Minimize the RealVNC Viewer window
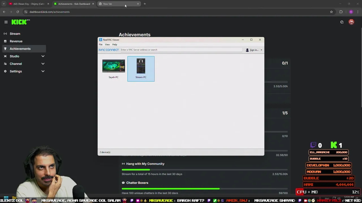 (x=243, y=40)
